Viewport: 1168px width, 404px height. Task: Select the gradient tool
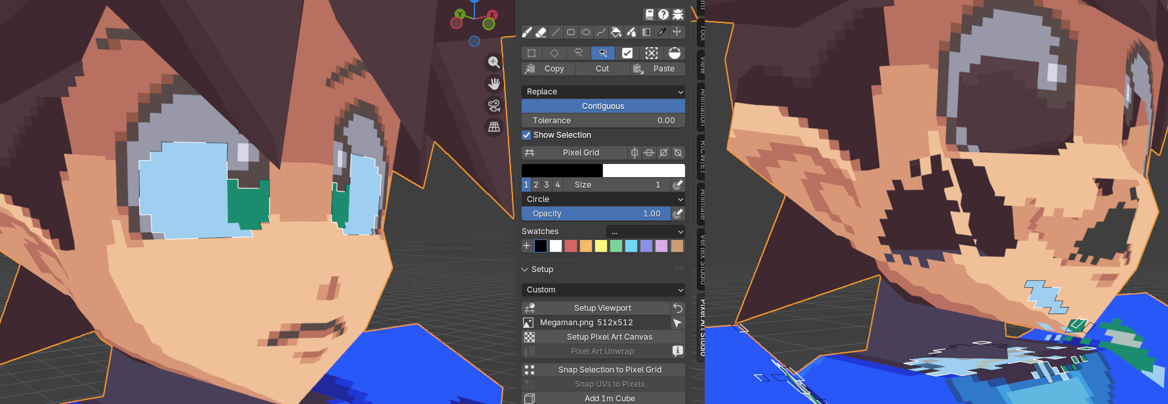(x=646, y=32)
